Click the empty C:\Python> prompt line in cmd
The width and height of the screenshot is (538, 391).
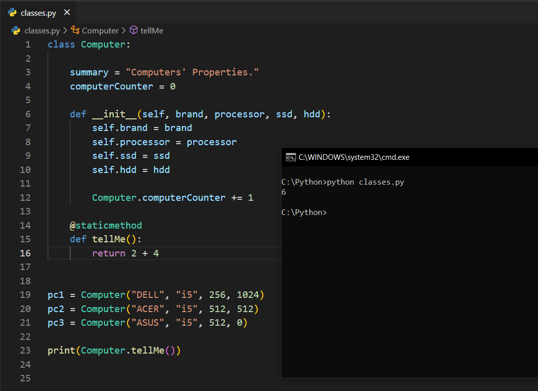coord(304,212)
